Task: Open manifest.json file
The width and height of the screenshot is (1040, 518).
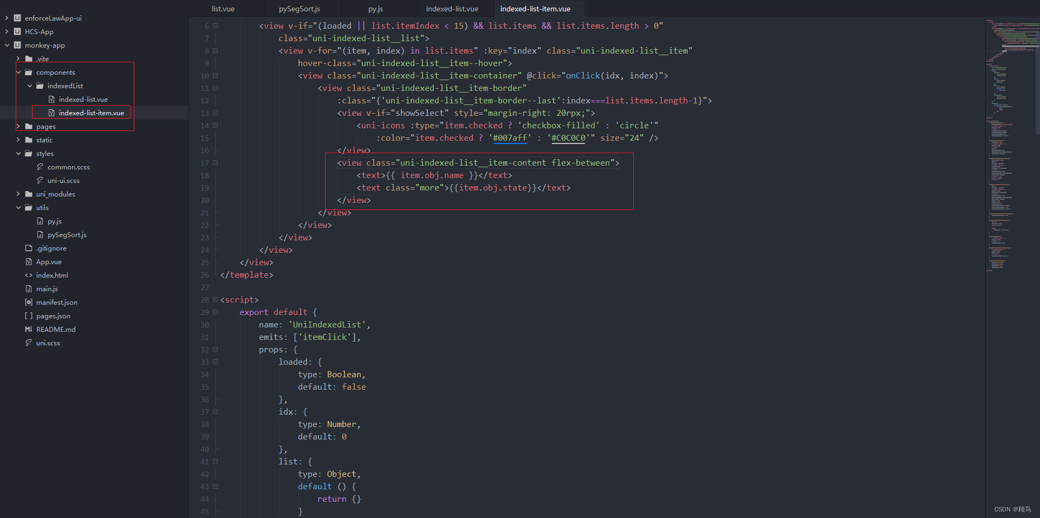Action: point(56,302)
